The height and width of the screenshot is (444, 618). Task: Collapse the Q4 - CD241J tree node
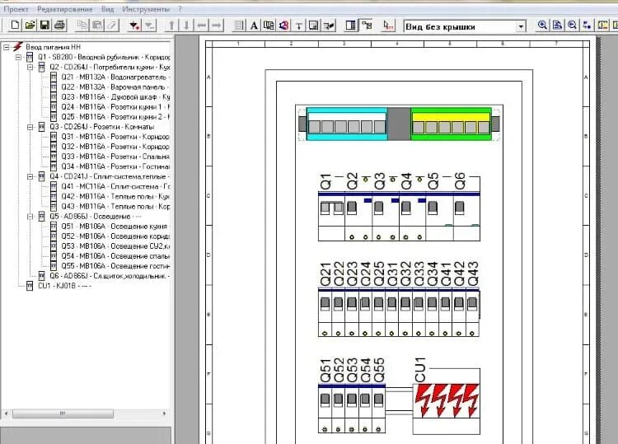(30, 176)
